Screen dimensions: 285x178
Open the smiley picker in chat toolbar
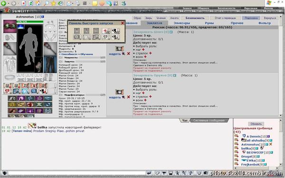tap(199, 173)
